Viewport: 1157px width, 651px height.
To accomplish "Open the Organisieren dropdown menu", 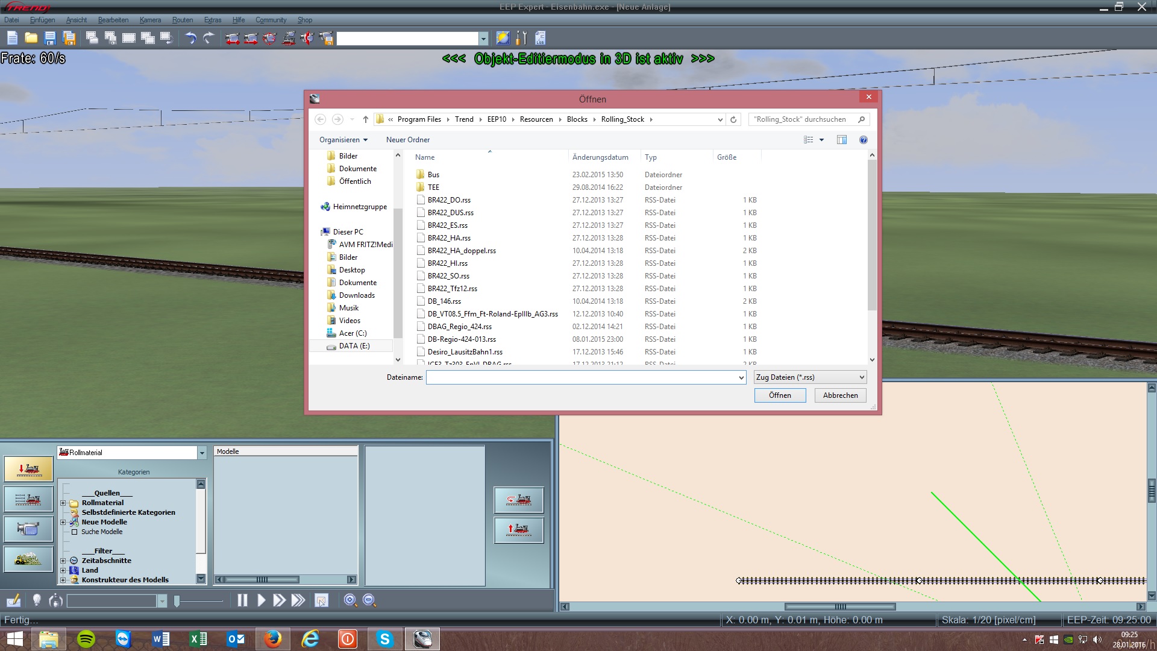I will click(343, 140).
